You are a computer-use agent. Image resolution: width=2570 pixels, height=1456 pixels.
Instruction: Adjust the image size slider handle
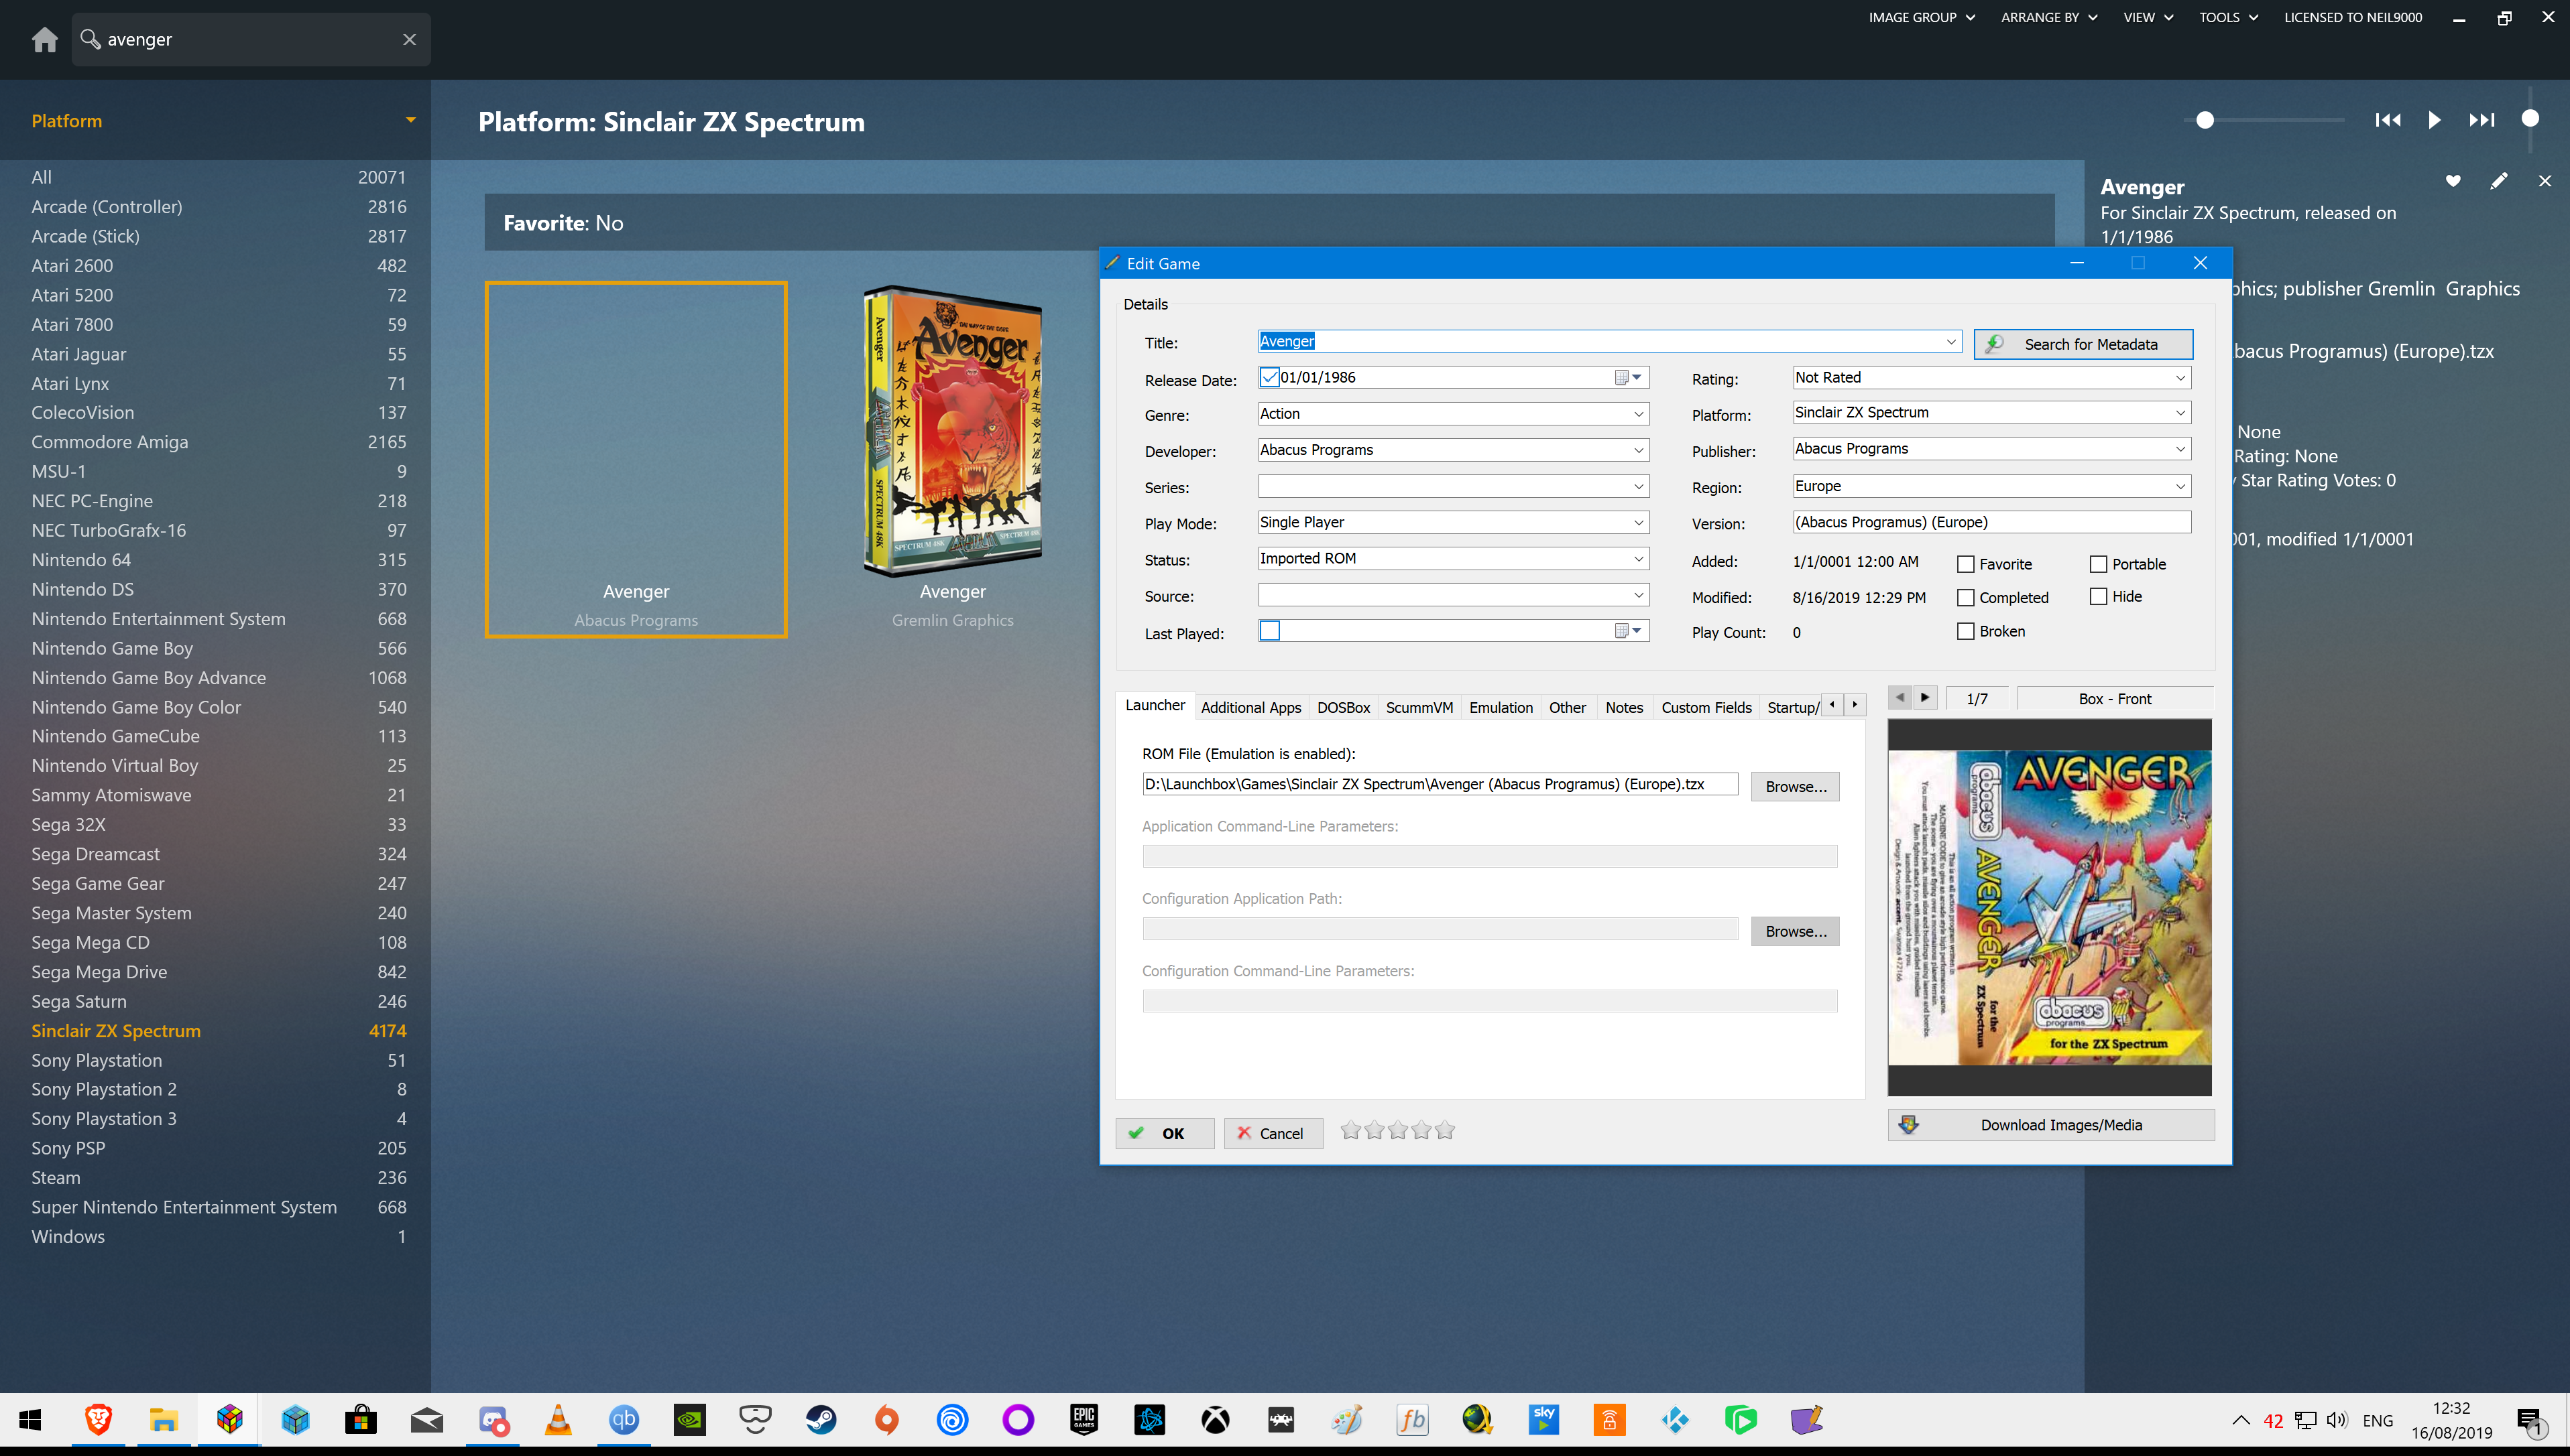2205,120
